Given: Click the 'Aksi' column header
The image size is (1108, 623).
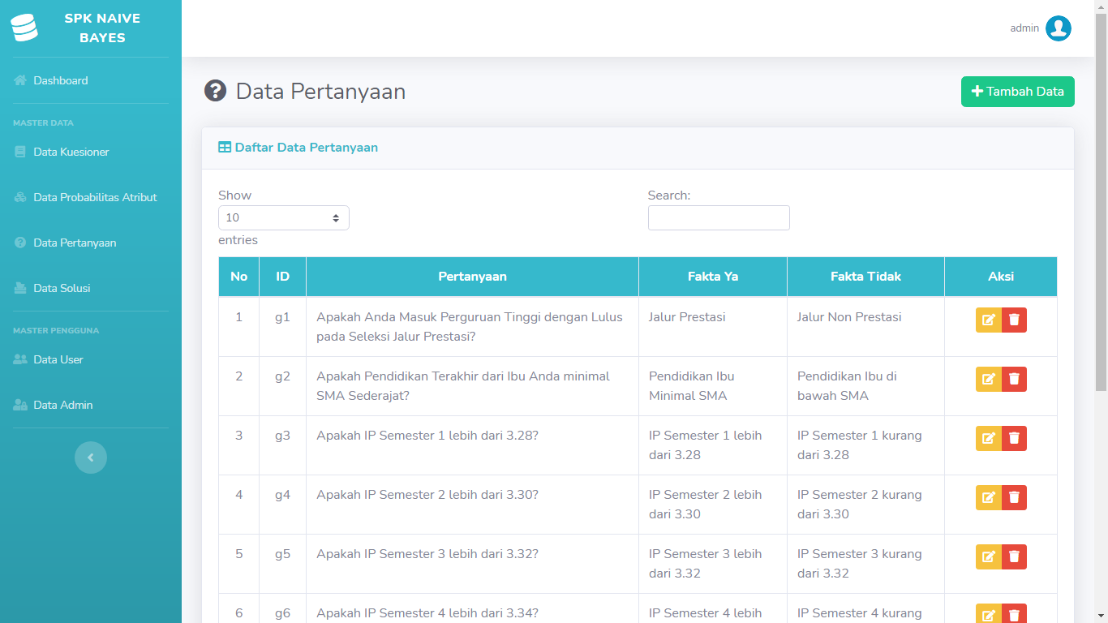Looking at the screenshot, I should tap(1001, 277).
